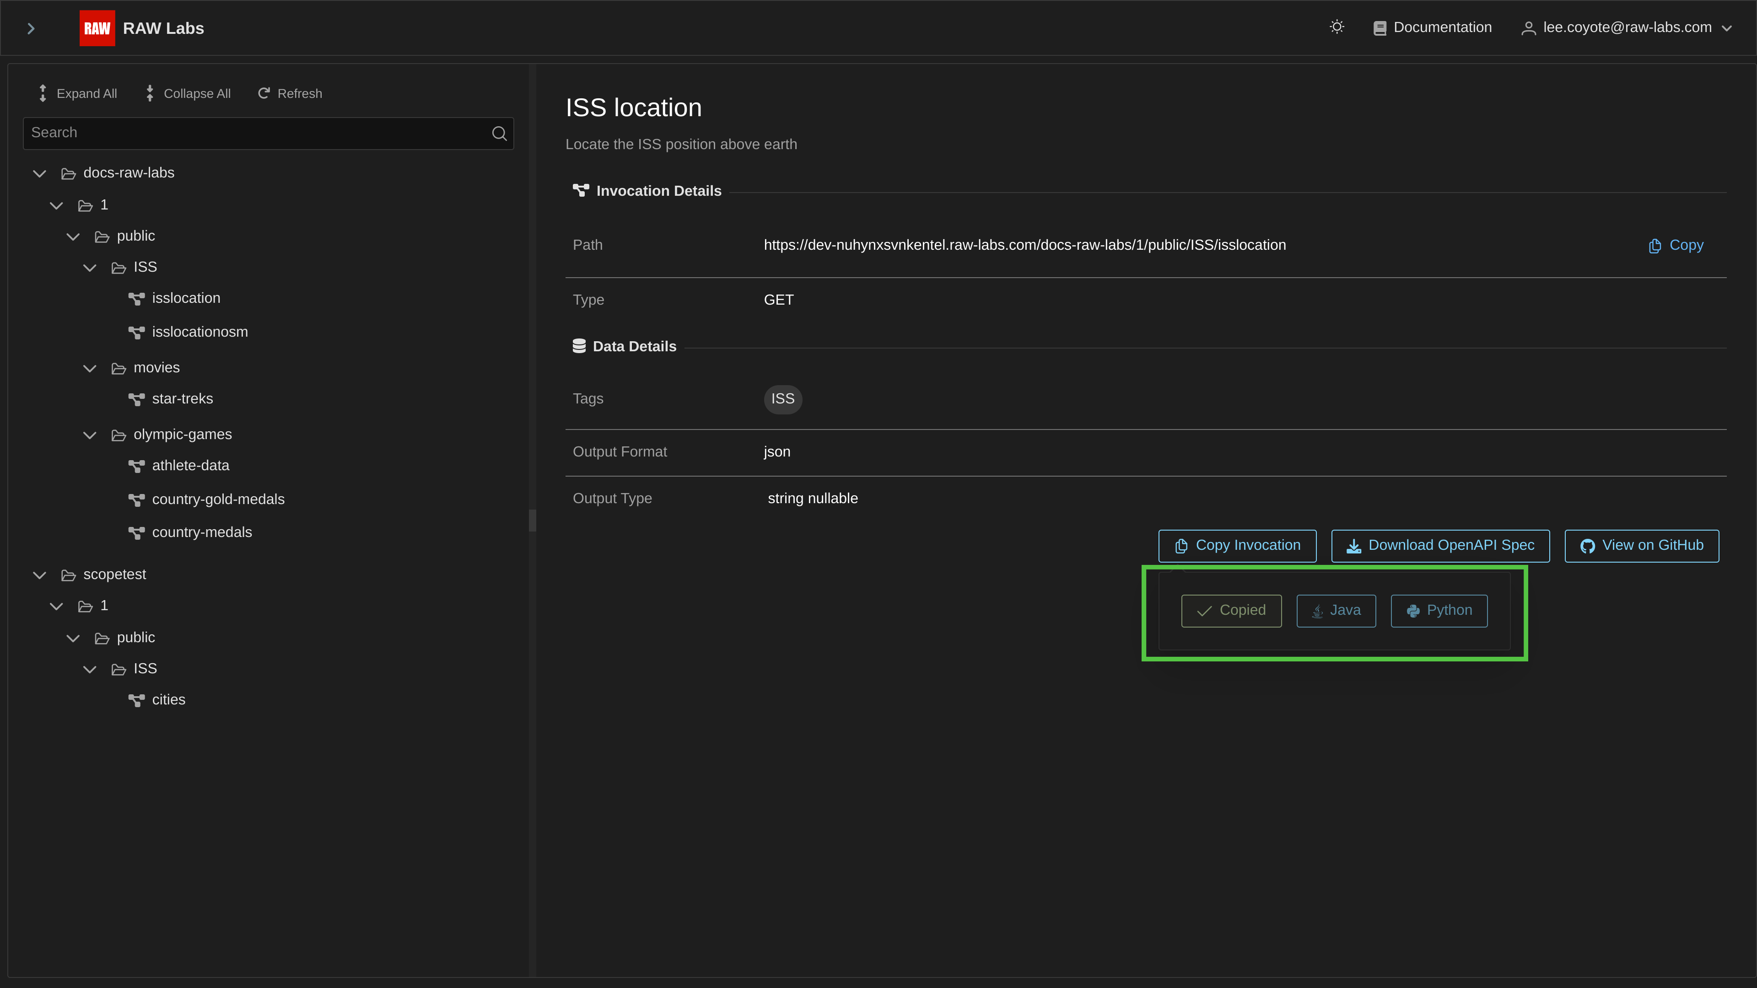Collapse the ISS folder under docs-raw-labs
1757x988 pixels.
coord(90,267)
